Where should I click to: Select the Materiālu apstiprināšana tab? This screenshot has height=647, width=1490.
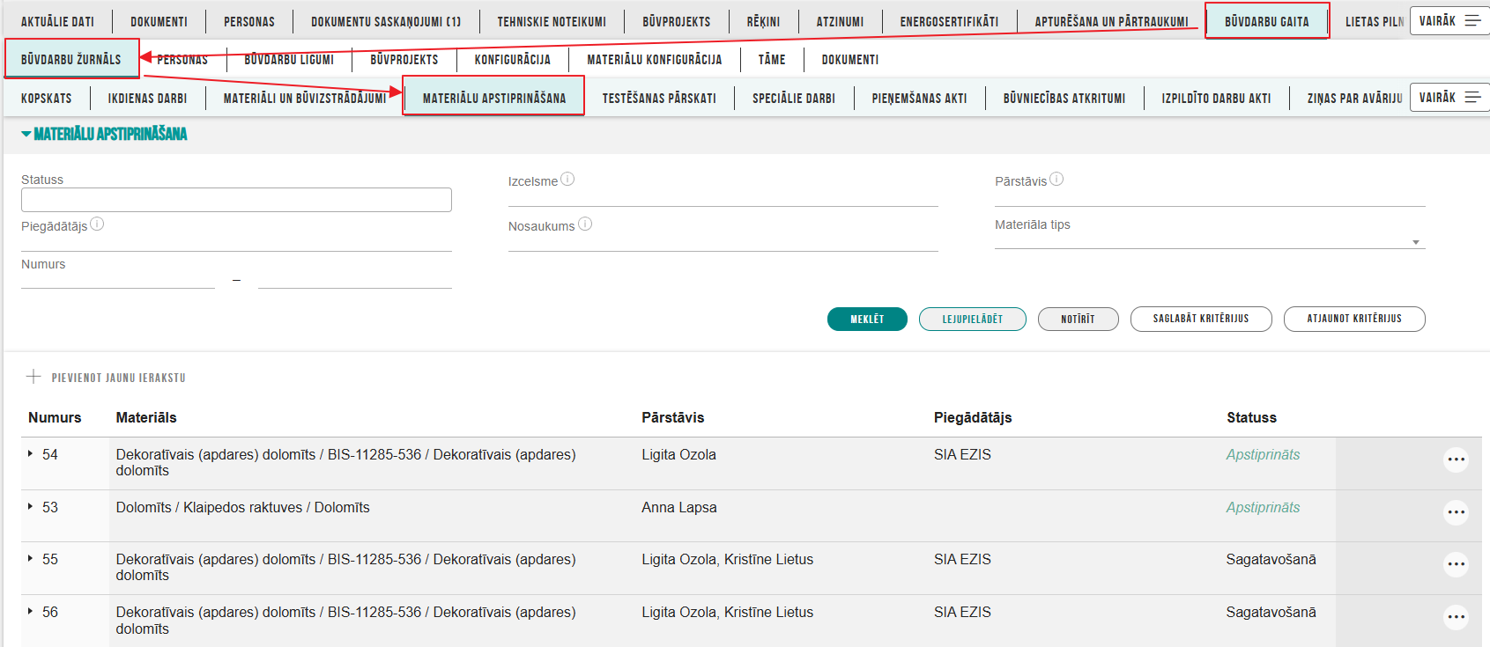[494, 98]
